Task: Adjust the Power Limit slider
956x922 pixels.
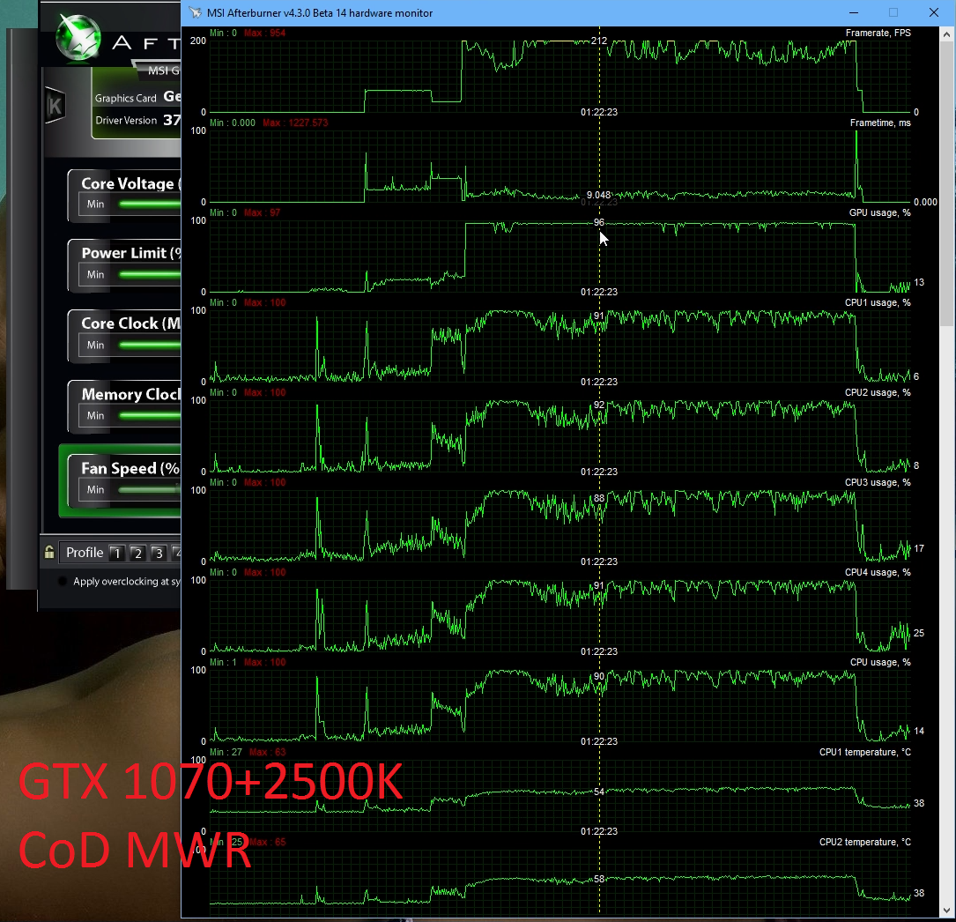Action: coord(150,274)
